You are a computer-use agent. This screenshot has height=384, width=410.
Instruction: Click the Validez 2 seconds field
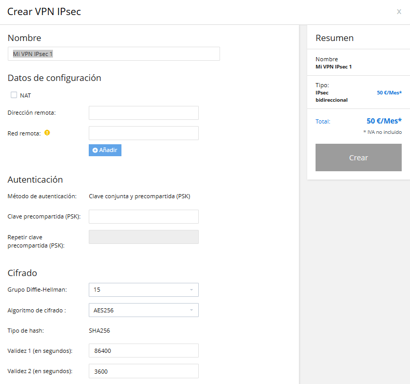pyautogui.click(x=144, y=371)
